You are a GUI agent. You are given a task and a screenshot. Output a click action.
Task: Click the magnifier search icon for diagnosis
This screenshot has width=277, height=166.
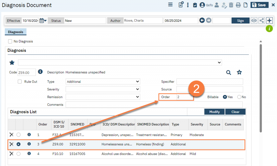(x=229, y=72)
